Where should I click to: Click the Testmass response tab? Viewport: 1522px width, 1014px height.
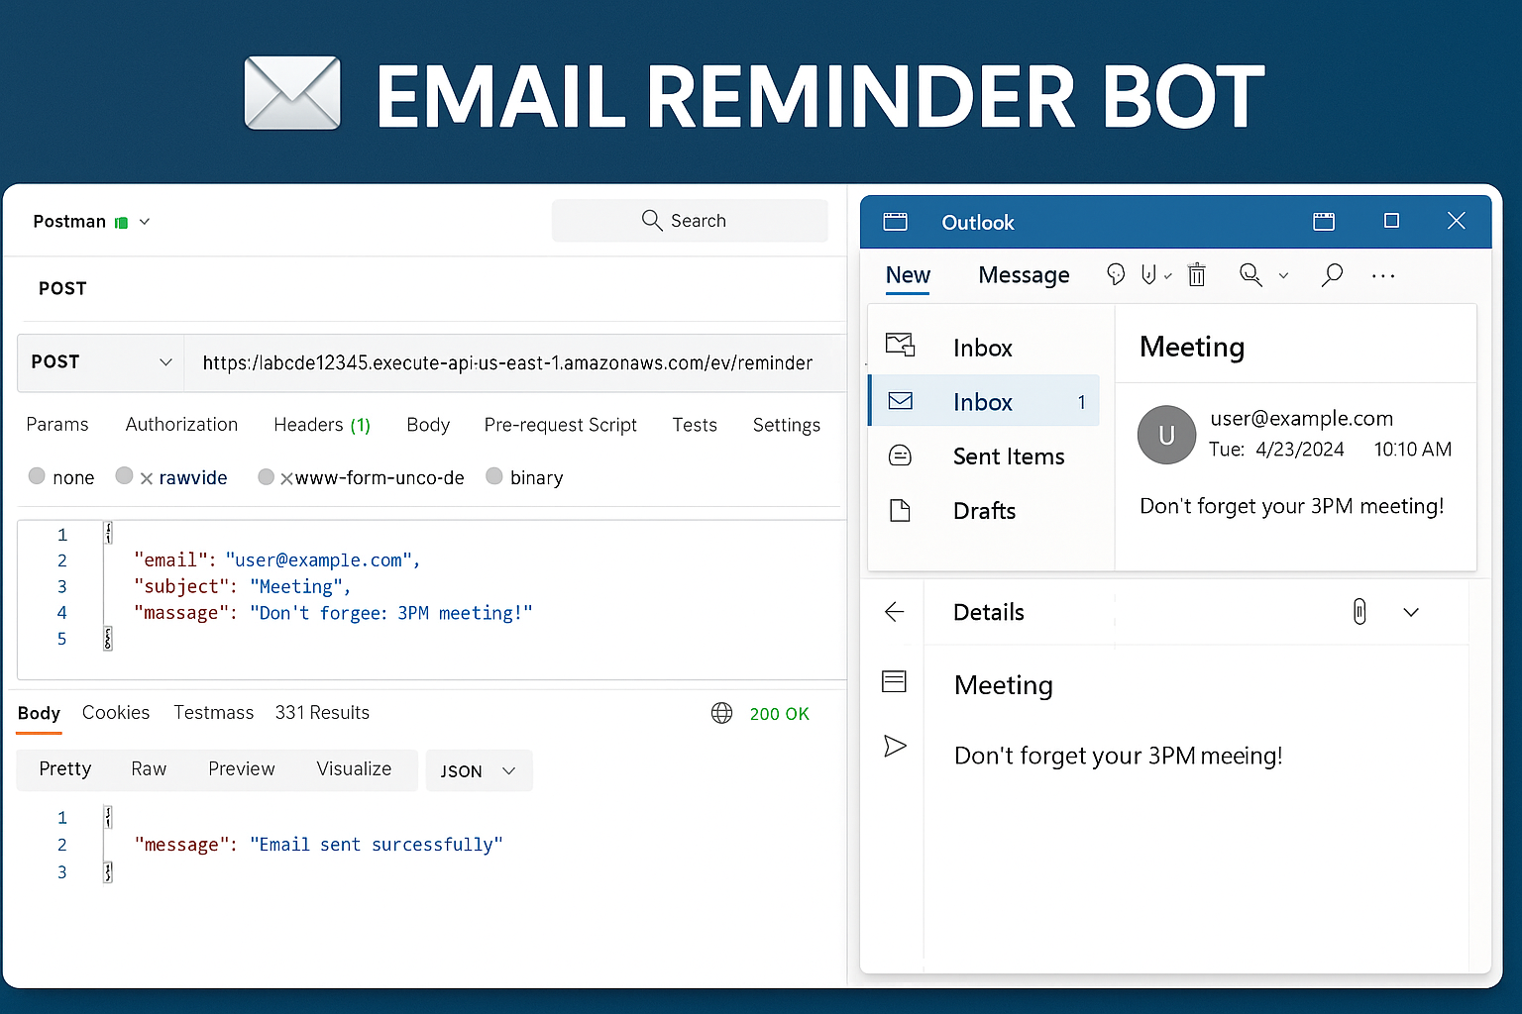(x=214, y=712)
